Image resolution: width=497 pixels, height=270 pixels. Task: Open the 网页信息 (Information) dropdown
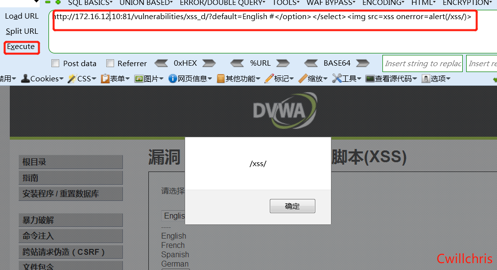190,79
